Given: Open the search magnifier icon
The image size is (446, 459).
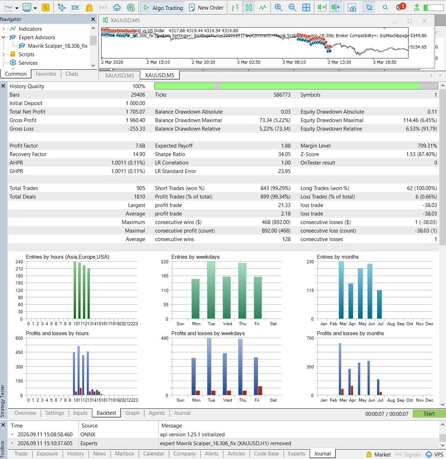Looking at the screenshot, I should coord(385,7).
